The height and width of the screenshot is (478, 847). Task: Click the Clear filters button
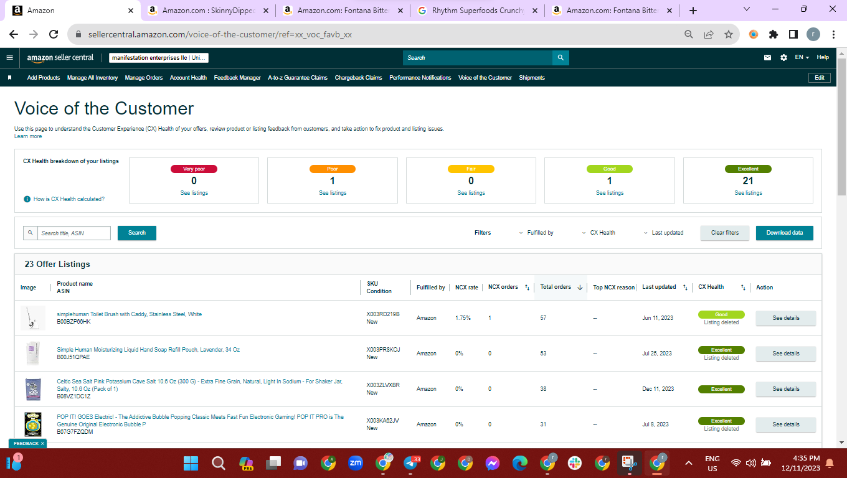(x=725, y=233)
